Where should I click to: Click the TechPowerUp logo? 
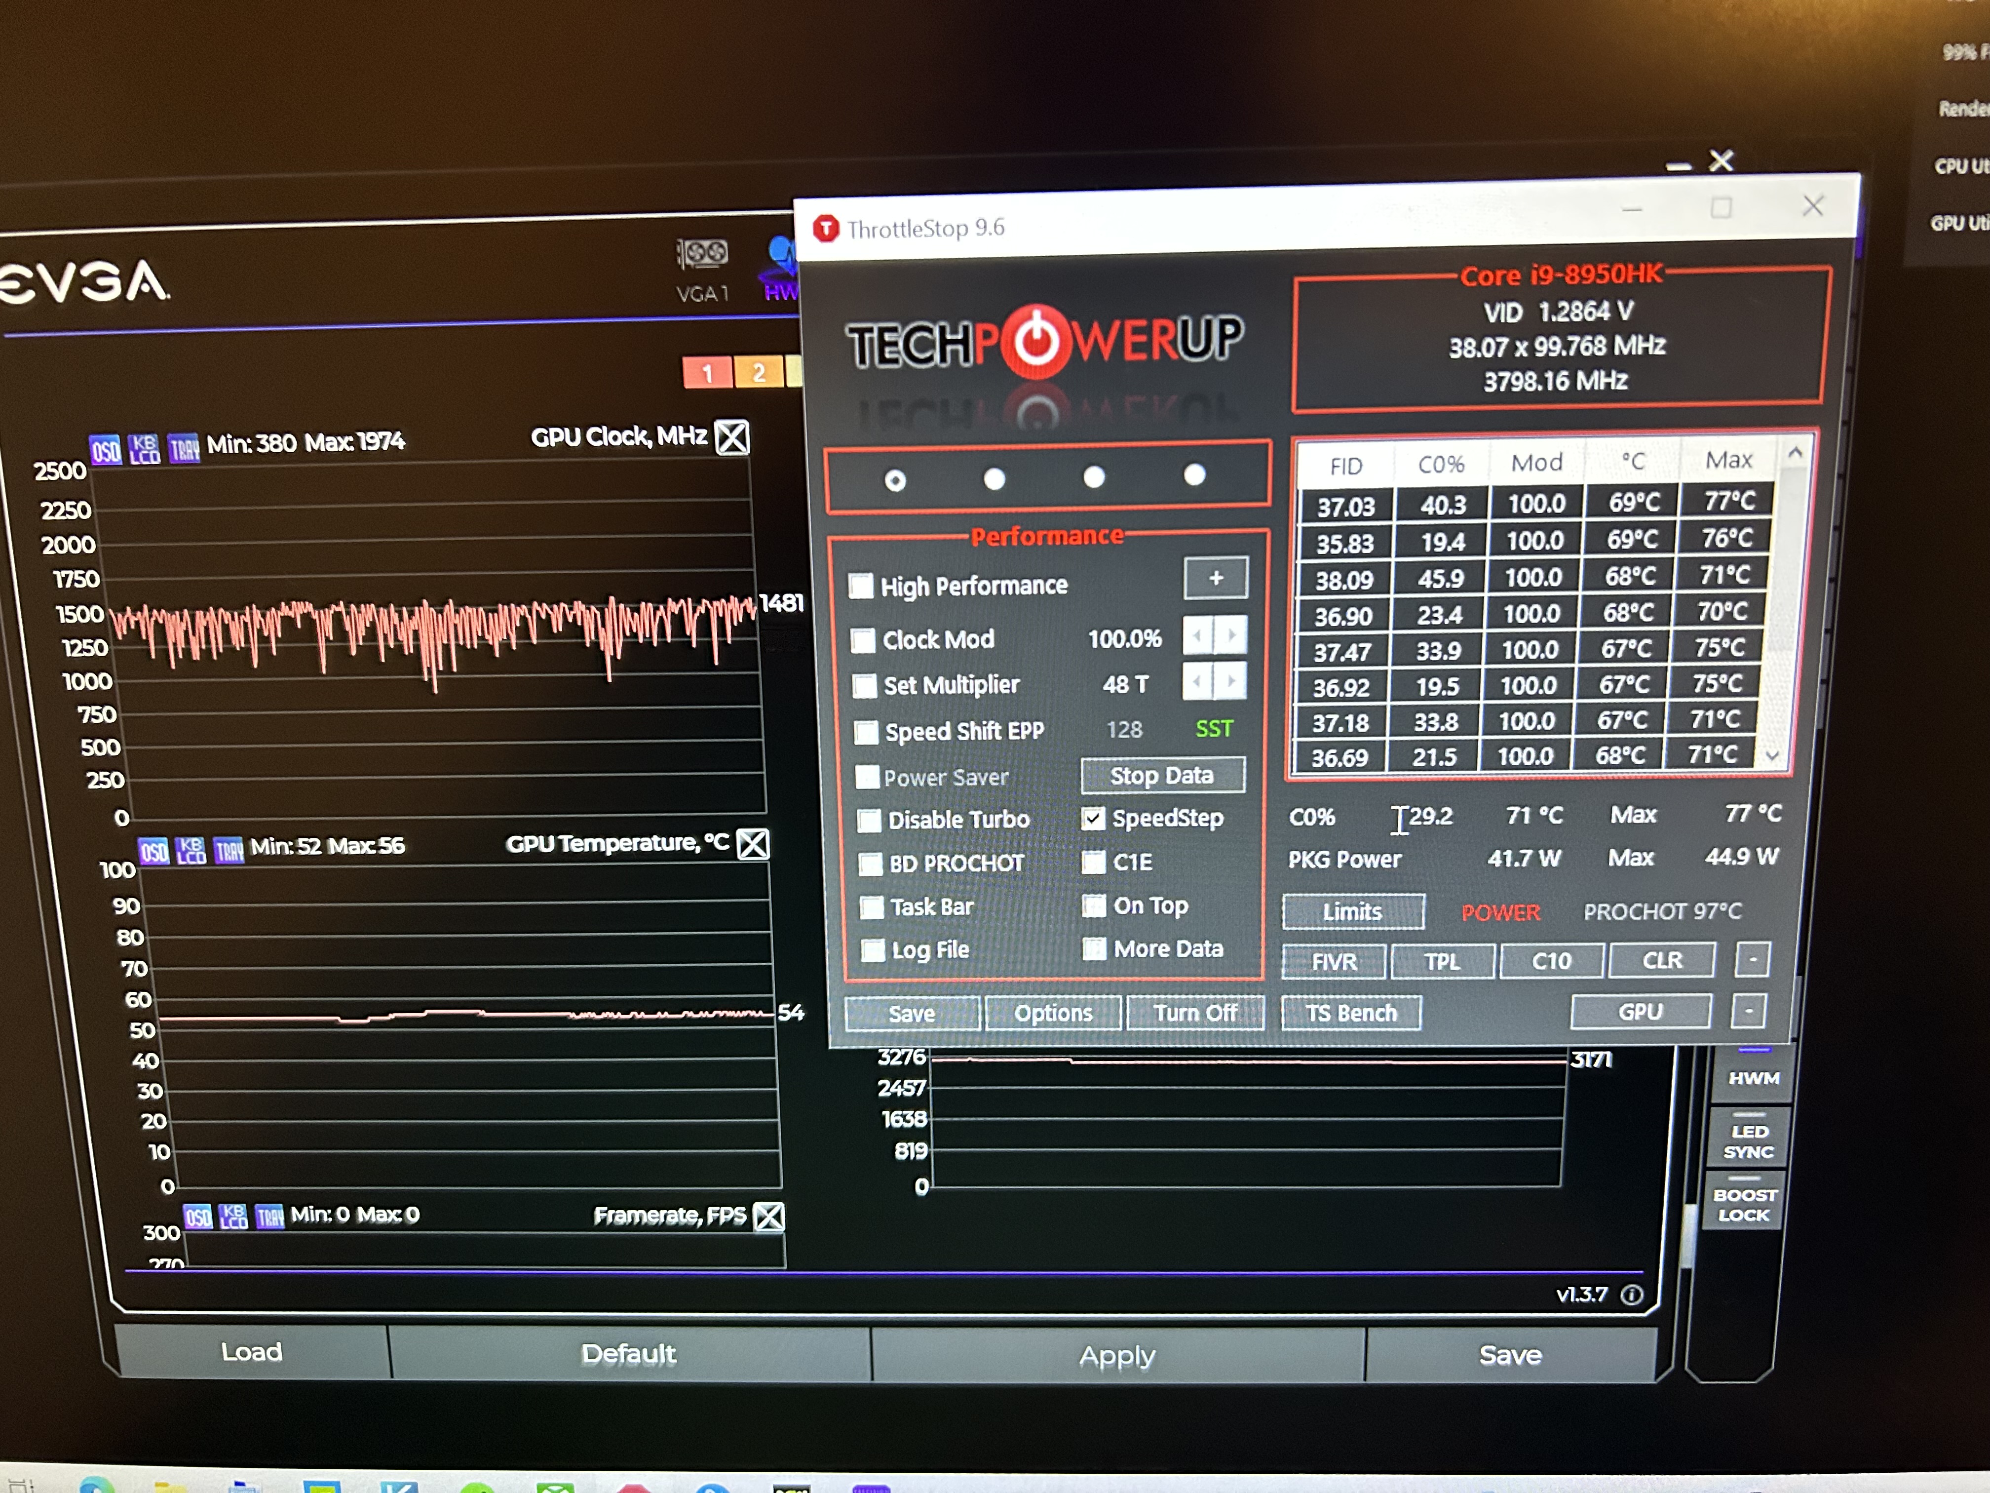pyautogui.click(x=1045, y=343)
